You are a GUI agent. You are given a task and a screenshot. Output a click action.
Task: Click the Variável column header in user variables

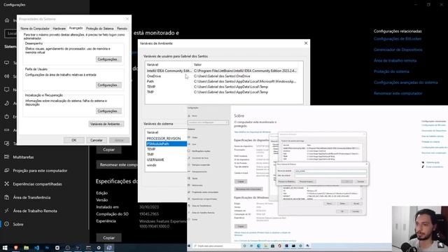pyautogui.click(x=153, y=65)
